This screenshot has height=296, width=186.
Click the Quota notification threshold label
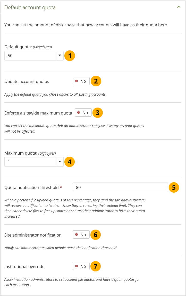[x=32, y=187]
